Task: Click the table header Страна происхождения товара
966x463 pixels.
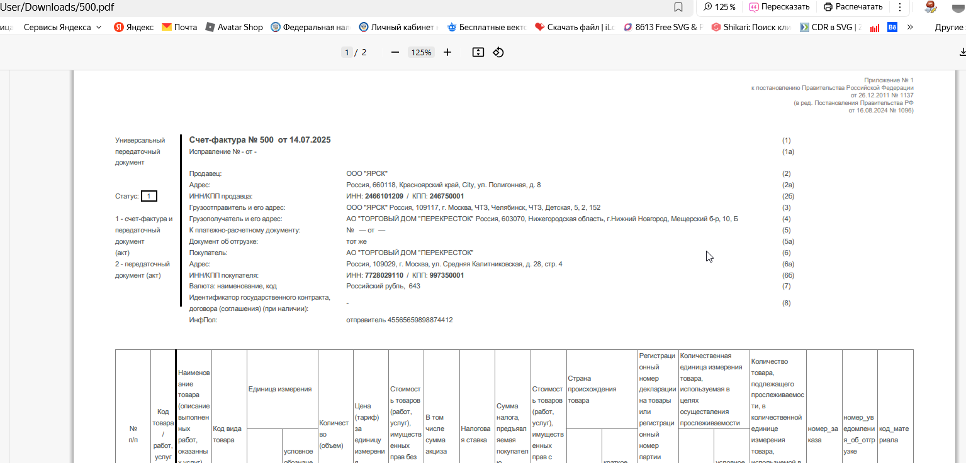Action: (592, 389)
